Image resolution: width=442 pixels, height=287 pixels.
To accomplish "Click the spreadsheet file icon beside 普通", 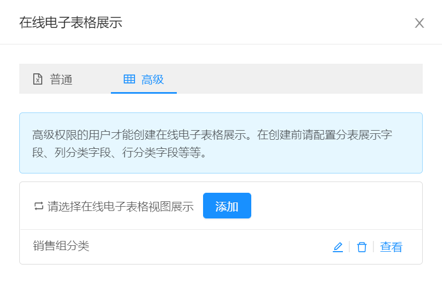I will click(38, 79).
